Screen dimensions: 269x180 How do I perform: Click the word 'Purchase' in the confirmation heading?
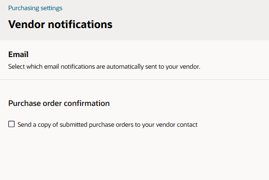coord(25,103)
